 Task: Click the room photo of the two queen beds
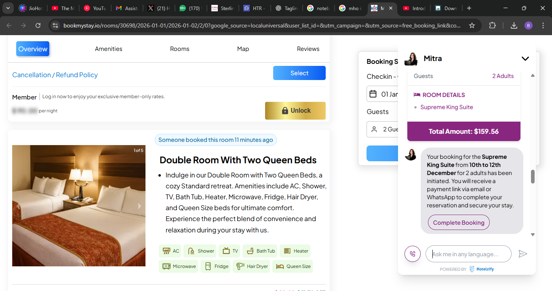[x=79, y=206]
